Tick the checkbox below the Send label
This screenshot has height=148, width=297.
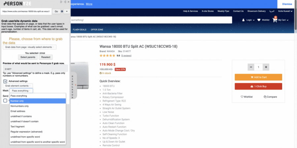pos(5,101)
